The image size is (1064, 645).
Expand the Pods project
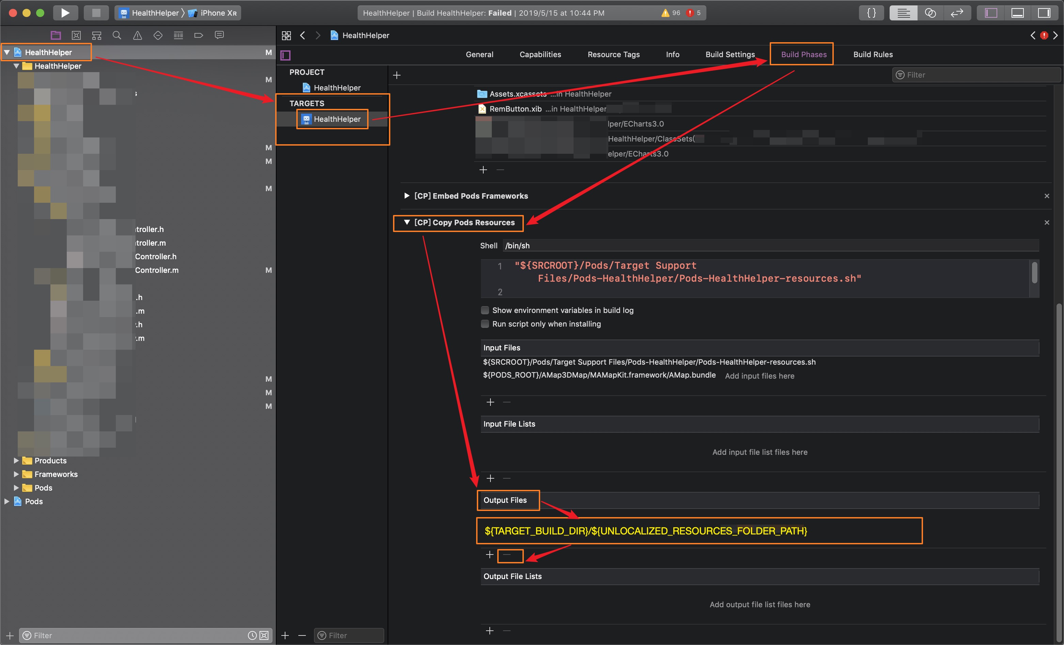(7, 501)
